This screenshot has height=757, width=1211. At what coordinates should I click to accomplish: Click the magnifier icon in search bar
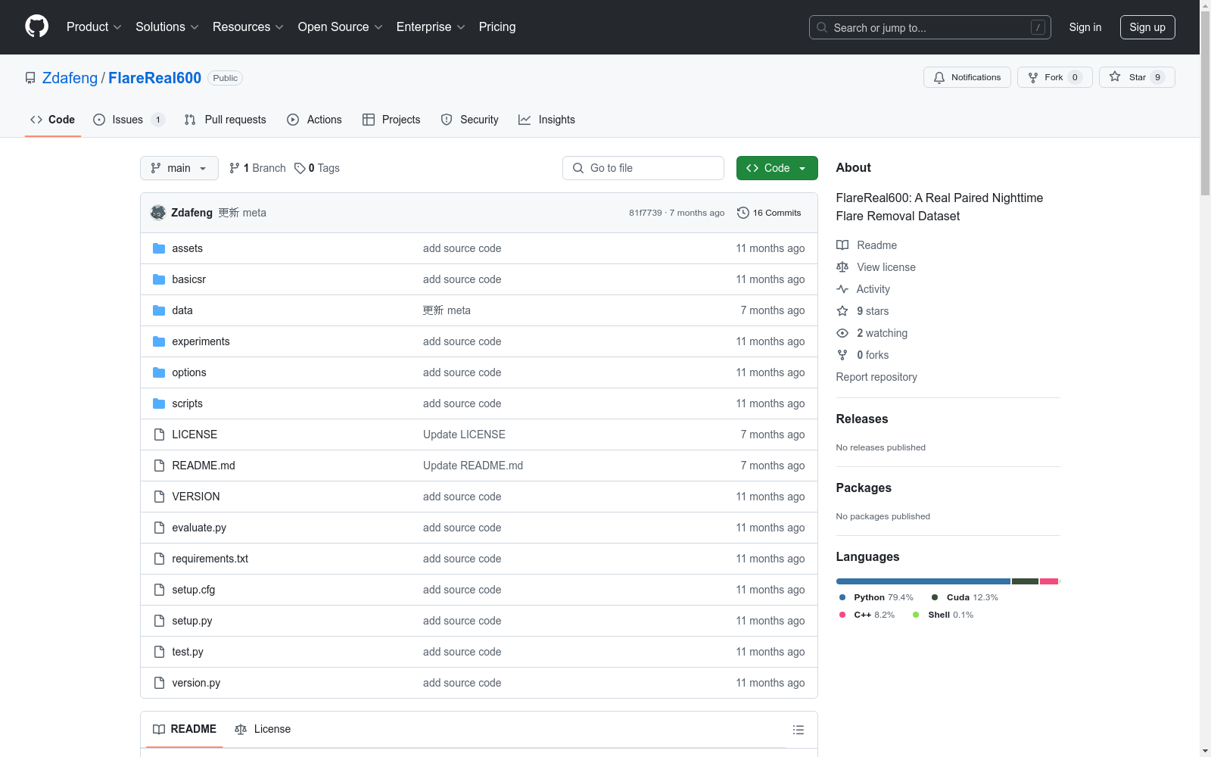(x=822, y=27)
